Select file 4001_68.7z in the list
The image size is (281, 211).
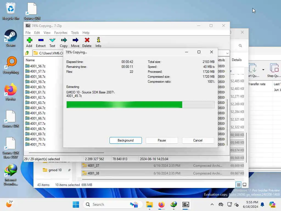[35, 129]
